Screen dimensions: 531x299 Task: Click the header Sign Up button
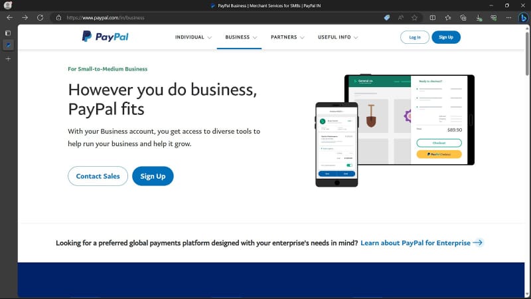pos(446,37)
